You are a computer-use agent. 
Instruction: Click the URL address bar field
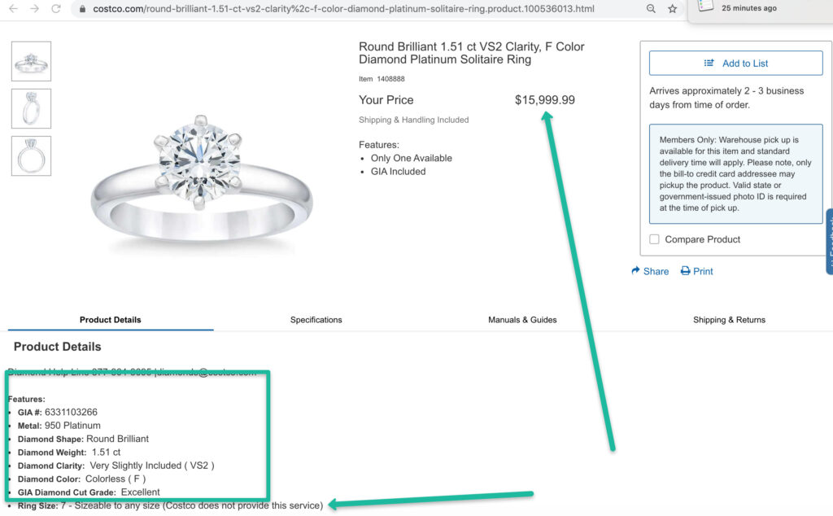click(x=342, y=9)
